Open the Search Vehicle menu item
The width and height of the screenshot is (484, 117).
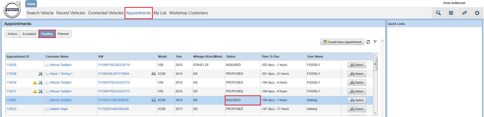40,13
